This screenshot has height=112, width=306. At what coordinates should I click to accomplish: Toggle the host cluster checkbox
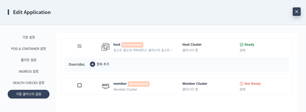79,46
